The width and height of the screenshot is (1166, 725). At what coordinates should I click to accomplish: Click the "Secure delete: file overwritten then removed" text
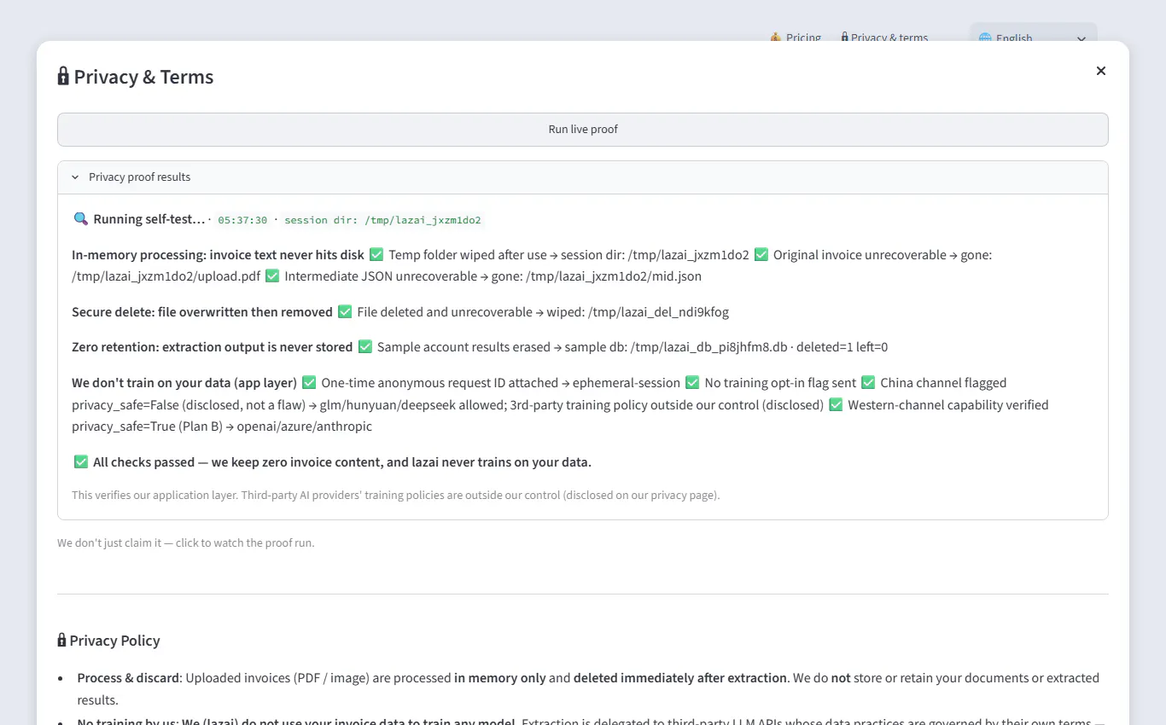pyautogui.click(x=202, y=312)
